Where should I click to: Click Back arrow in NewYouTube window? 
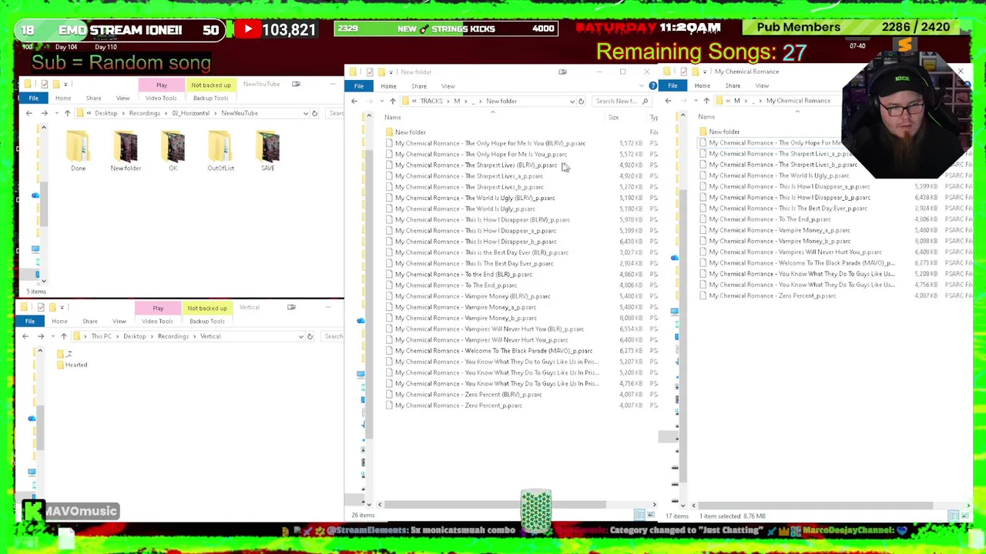click(x=29, y=113)
